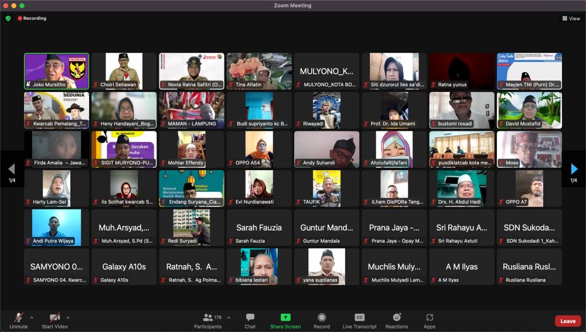The height and width of the screenshot is (332, 586).
Task: Click the green encryption shield icon
Action: [x=8, y=18]
